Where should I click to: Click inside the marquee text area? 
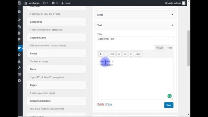click(135, 79)
